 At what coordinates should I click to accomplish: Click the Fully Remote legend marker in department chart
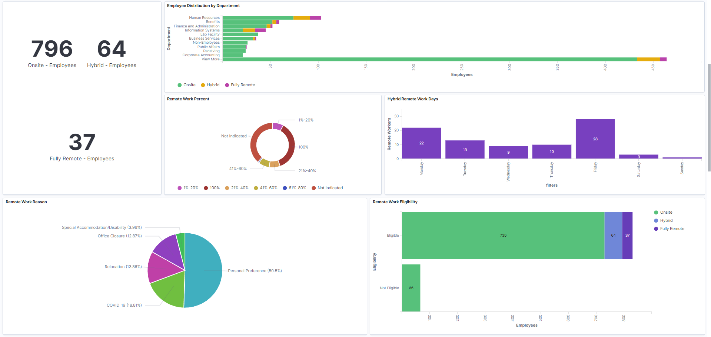[x=227, y=85]
